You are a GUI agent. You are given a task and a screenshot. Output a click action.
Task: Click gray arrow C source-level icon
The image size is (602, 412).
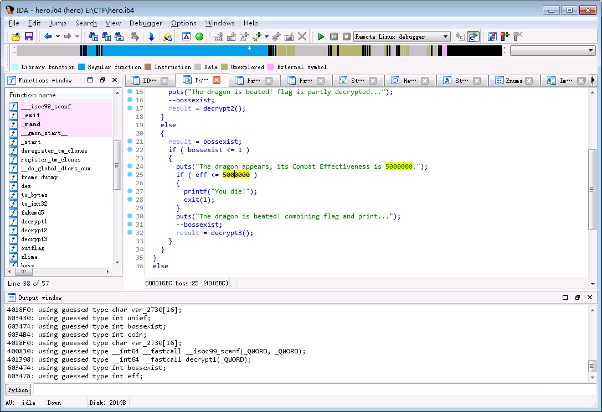pyautogui.click(x=460, y=36)
